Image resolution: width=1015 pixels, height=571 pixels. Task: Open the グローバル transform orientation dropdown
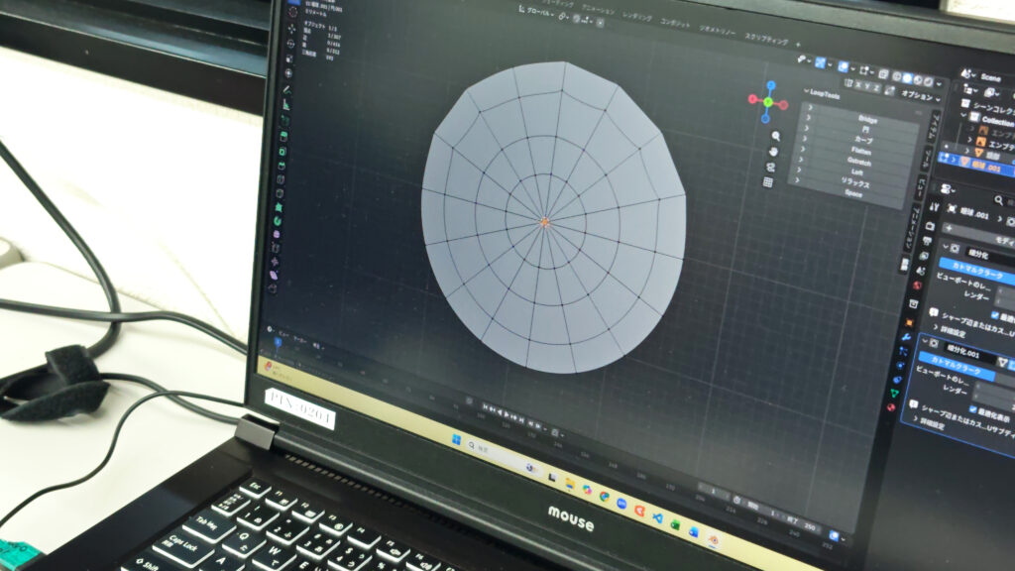point(537,11)
